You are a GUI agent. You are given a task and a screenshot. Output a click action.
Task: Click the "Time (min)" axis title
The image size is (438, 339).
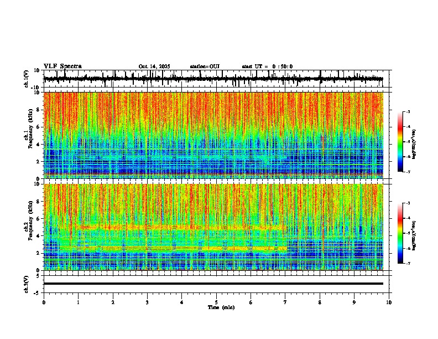pos(221,307)
